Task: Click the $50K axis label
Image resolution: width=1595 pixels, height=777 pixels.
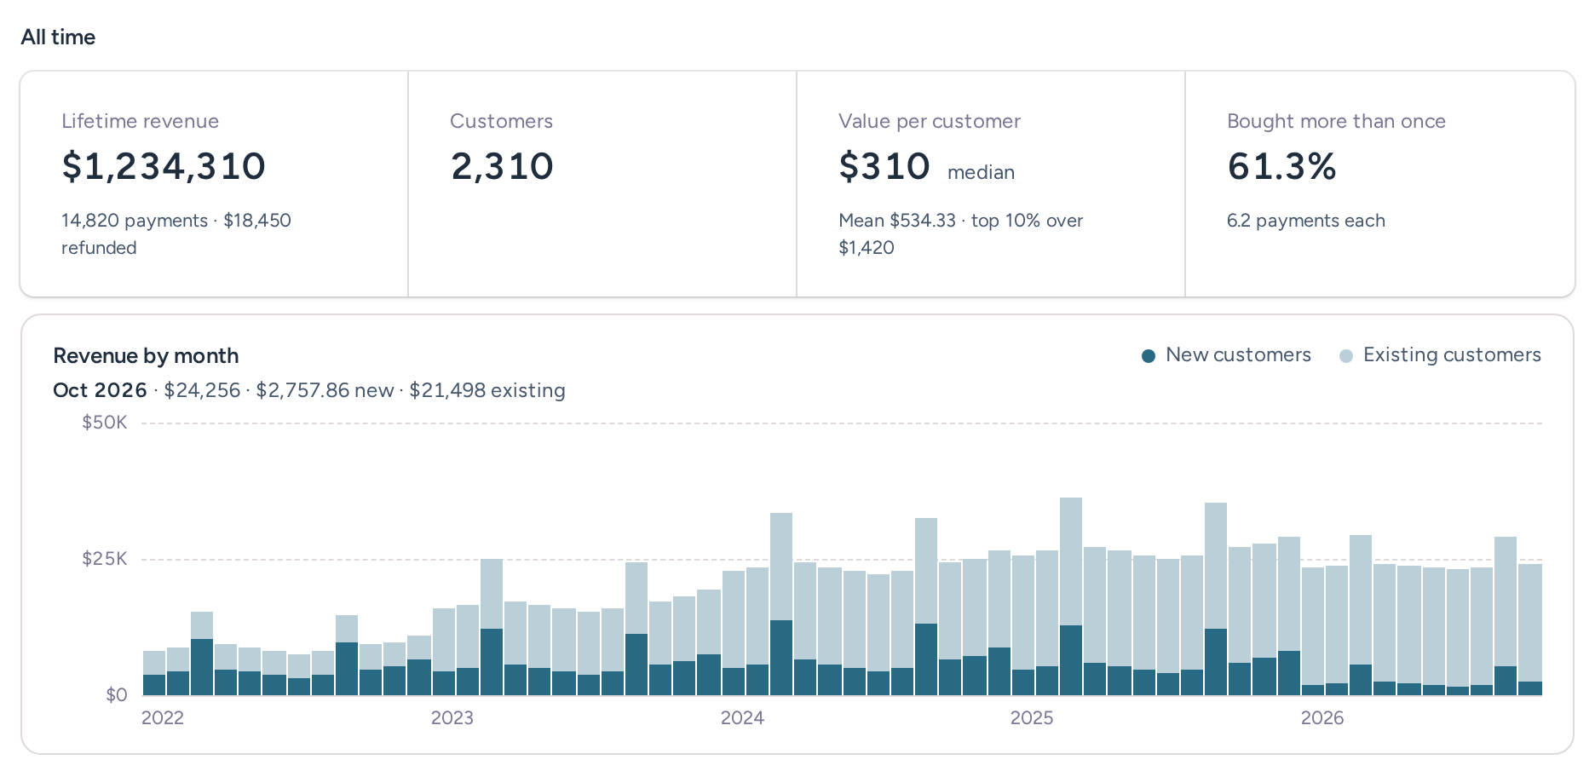Action: pos(104,423)
